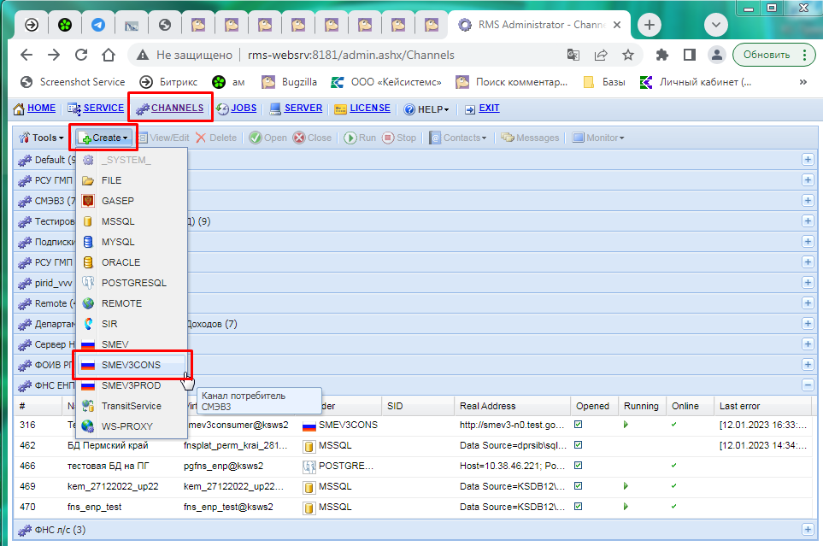
Task: Open the side panel icon
Action: click(x=689, y=55)
